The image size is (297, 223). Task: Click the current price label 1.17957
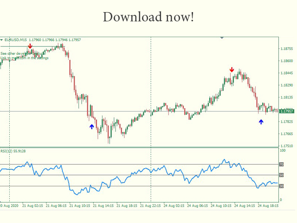(x=287, y=111)
